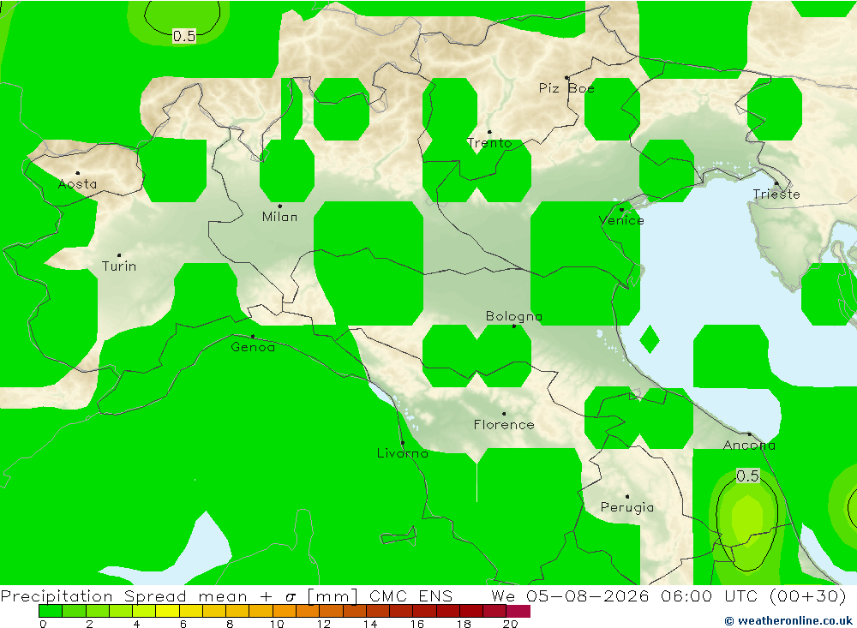This screenshot has width=857, height=628.
Task: Pick the green 1–2 mm legend swatch
Action: click(74, 611)
